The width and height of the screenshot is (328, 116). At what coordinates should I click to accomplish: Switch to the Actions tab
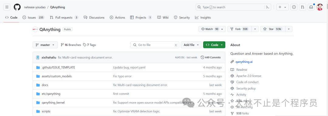117,18
